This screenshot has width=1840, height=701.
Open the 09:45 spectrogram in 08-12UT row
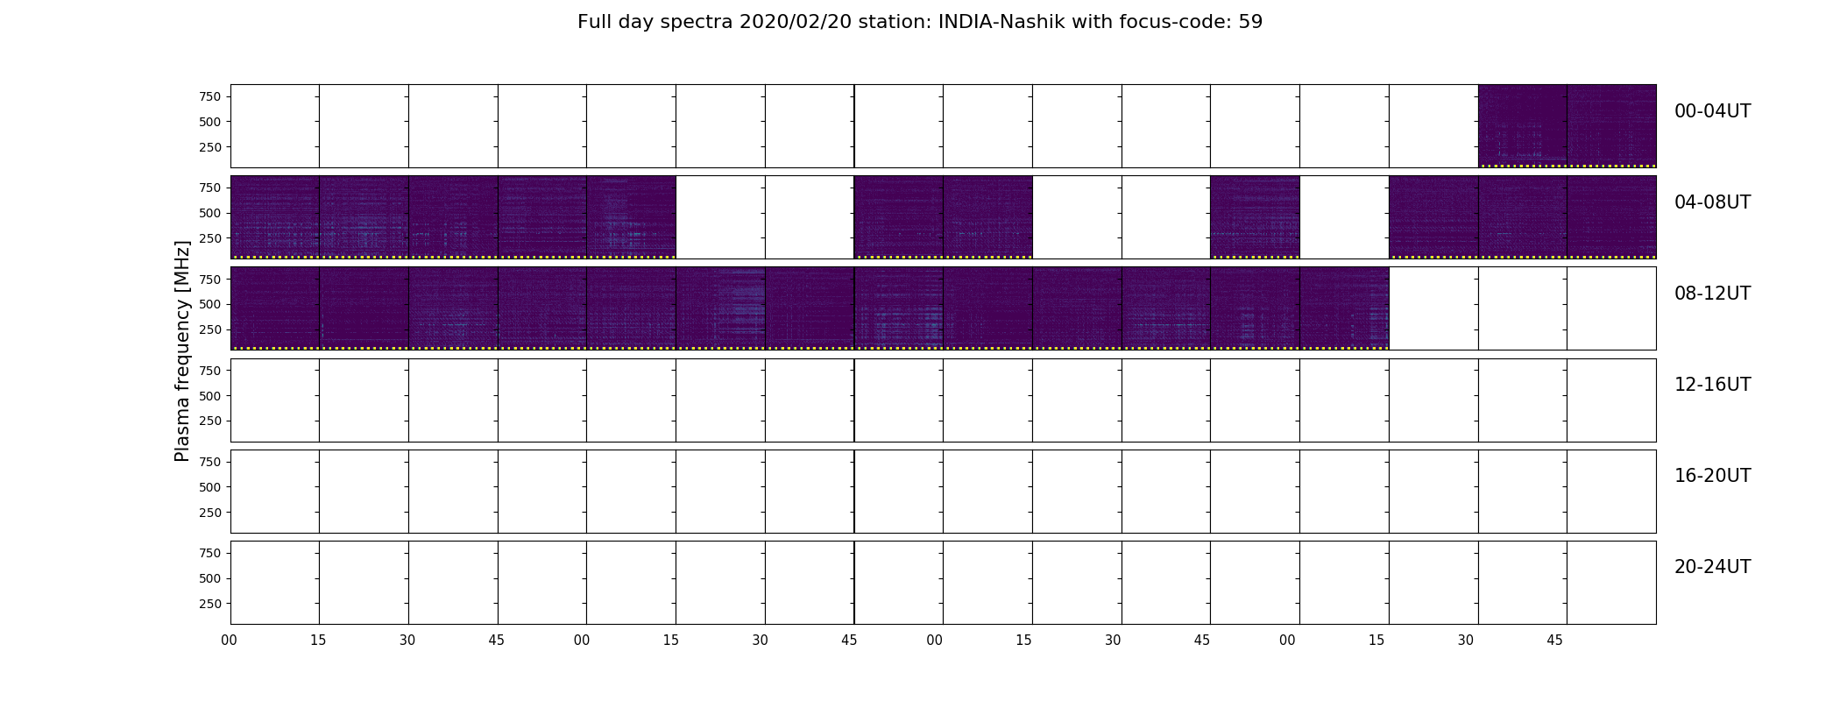point(898,308)
